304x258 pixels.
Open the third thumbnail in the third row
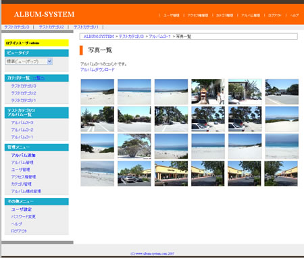[x=171, y=147]
